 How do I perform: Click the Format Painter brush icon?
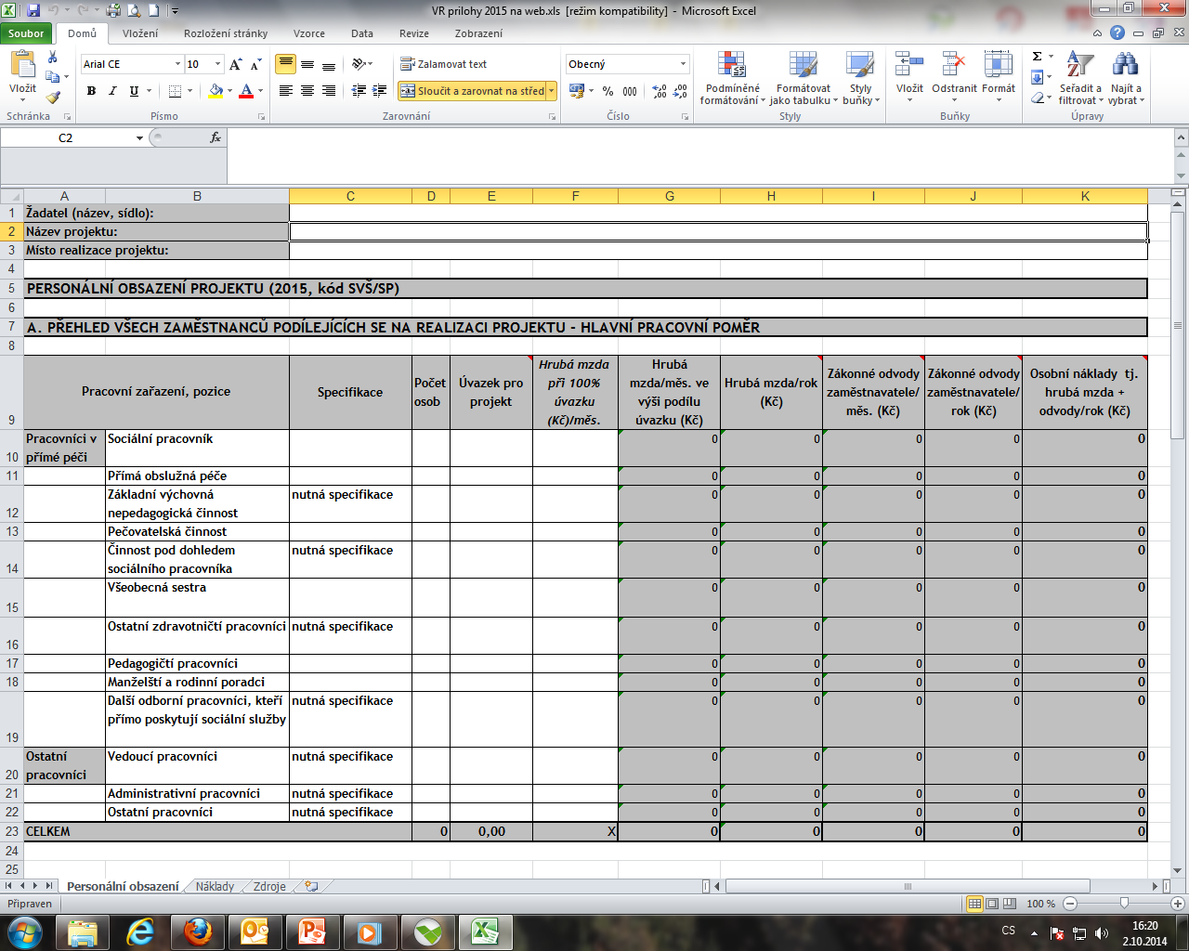pyautogui.click(x=53, y=97)
